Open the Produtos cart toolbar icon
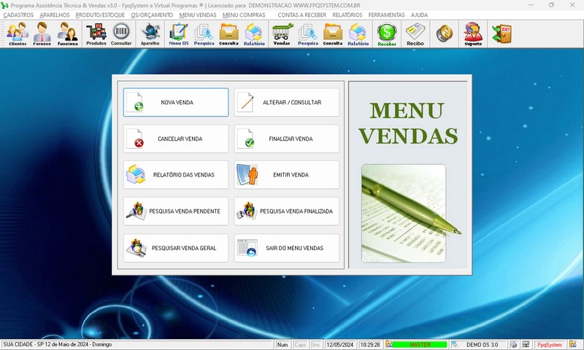This screenshot has width=584, height=350. (x=96, y=34)
